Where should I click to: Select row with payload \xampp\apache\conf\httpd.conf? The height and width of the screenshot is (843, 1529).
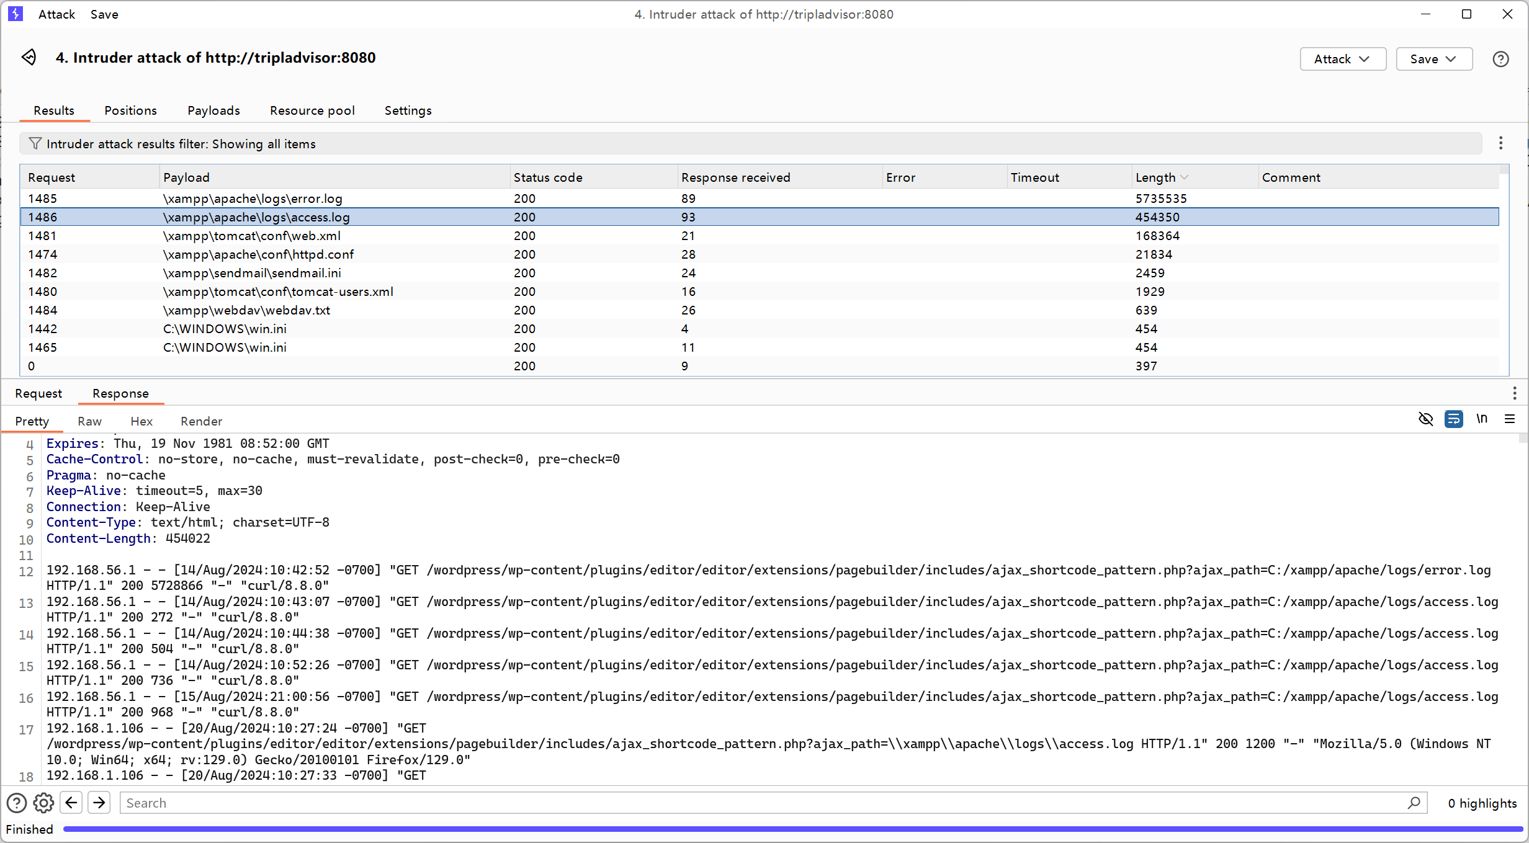[760, 254]
